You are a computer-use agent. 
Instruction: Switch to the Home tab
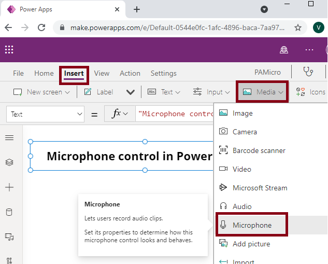(x=44, y=73)
